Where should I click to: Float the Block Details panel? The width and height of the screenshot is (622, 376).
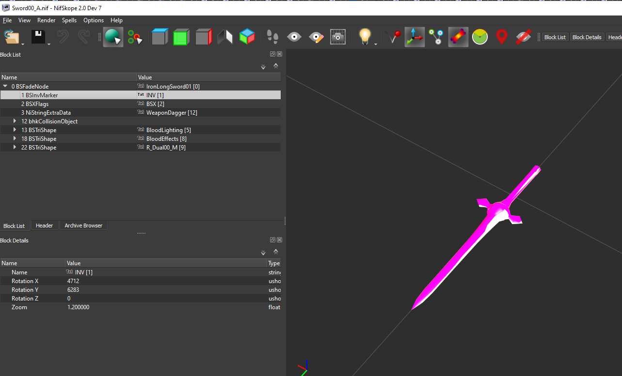(x=273, y=240)
